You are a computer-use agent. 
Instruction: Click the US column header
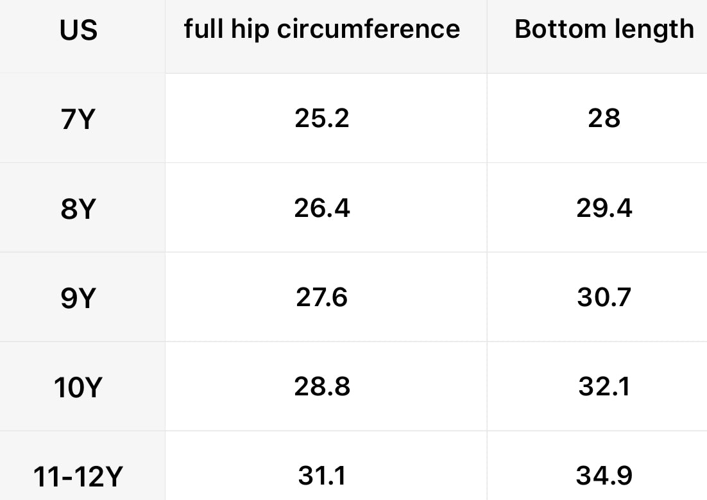click(78, 30)
